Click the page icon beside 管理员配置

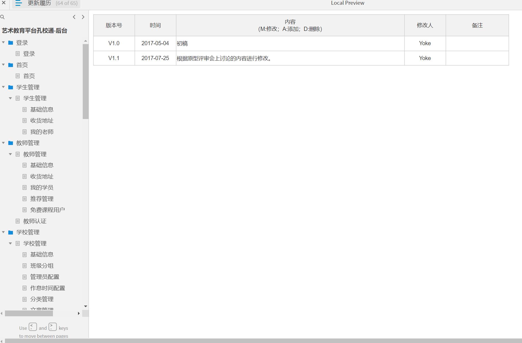(25, 277)
